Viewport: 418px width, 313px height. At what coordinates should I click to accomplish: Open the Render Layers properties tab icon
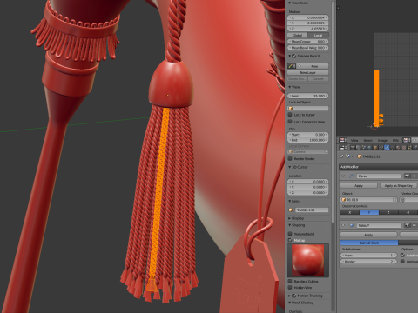pos(358,148)
